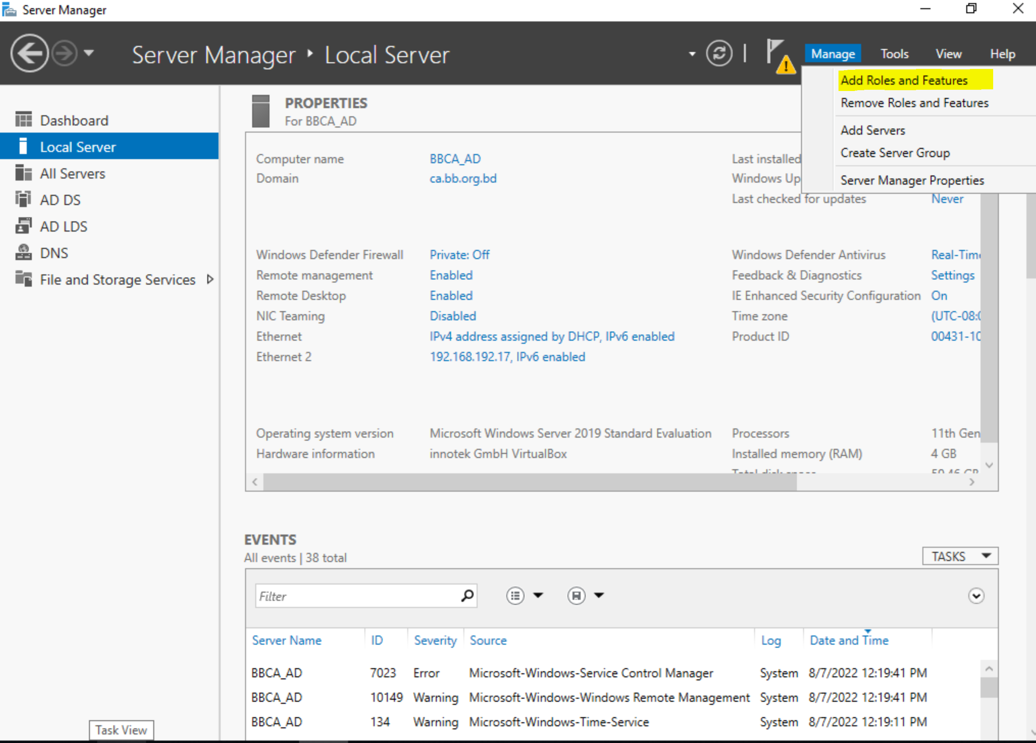Open the Manage menu
Viewport: 1036px width, 743px height.
point(833,54)
